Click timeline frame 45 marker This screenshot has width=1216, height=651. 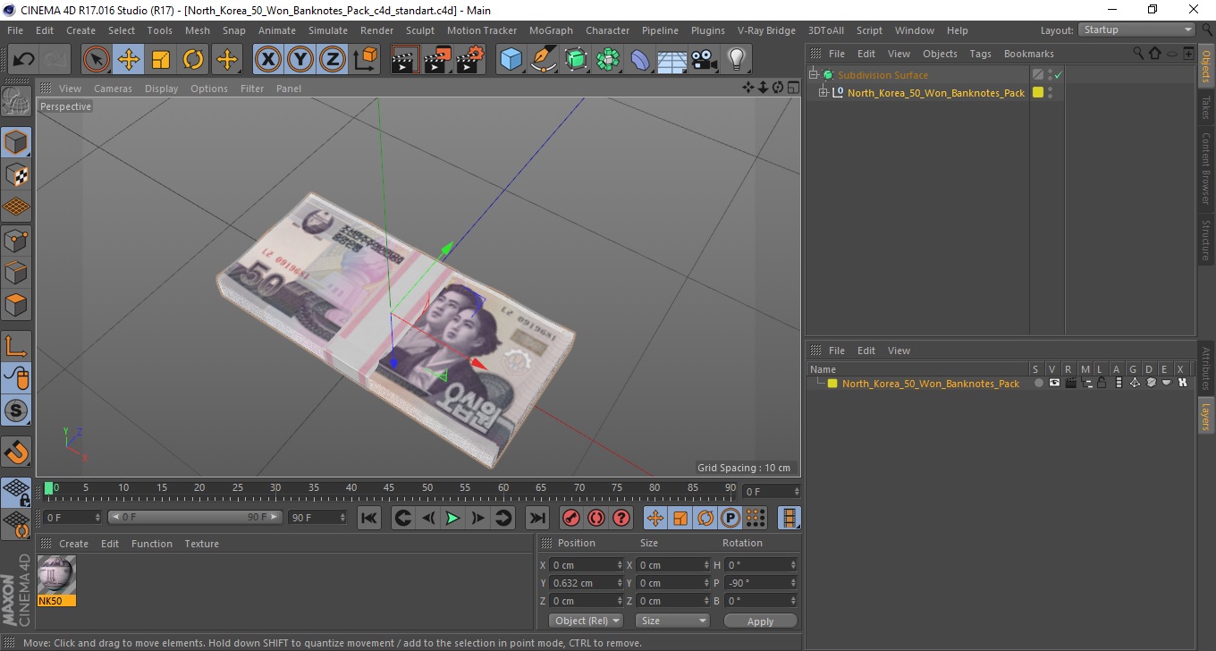390,488
